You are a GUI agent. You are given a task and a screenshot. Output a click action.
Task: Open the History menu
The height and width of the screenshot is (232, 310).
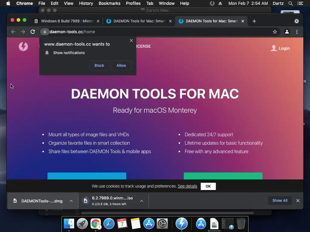(86, 3)
